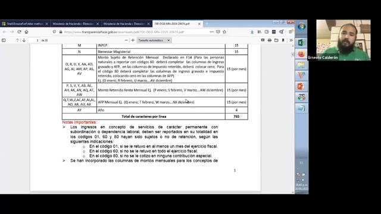
Task: Open the Firefox hamburger menu
Action: tap(291, 32)
